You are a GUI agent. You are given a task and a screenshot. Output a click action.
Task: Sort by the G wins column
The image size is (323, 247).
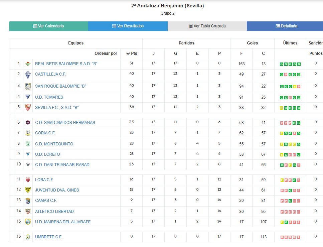click(x=175, y=53)
